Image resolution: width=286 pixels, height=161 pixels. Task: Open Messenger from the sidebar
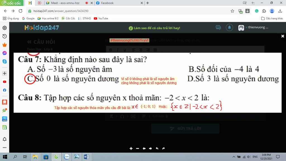coord(4,53)
